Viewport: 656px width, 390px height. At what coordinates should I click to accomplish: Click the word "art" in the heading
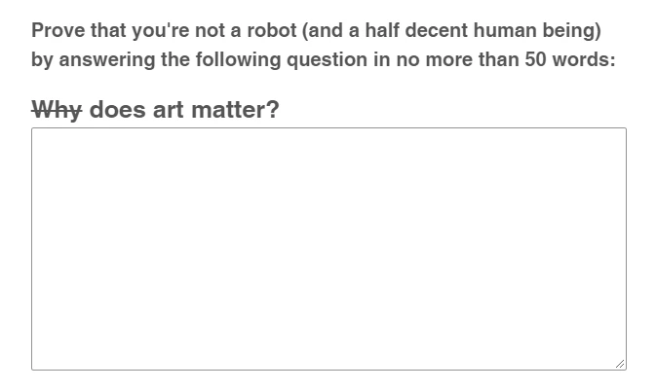169,110
